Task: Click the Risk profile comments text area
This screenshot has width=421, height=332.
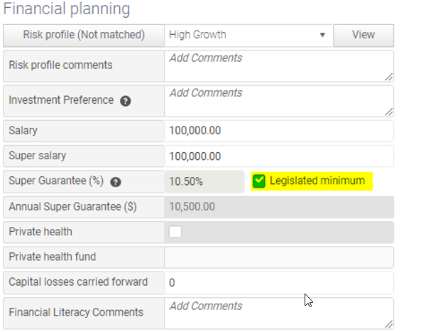Action: (x=279, y=66)
